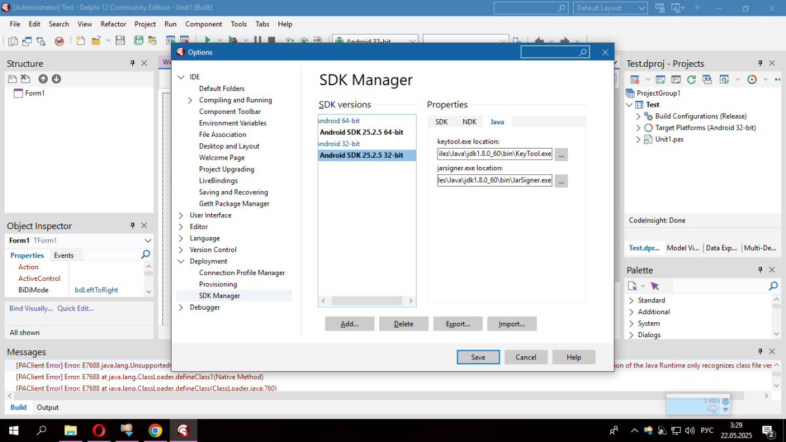Screen dimensions: 786x442
Task: Click the Delphi icon in the taskbar
Action: pos(184,430)
